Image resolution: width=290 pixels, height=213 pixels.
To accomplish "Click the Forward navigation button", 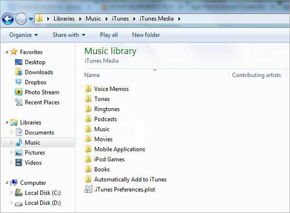I will 21,19.
